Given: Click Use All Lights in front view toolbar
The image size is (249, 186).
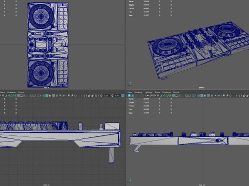Looking at the screenshot, I should [x=60, y=96].
